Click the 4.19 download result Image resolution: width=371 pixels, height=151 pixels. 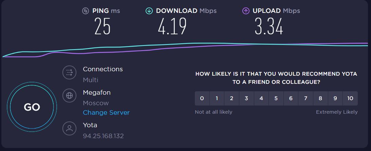click(x=172, y=26)
